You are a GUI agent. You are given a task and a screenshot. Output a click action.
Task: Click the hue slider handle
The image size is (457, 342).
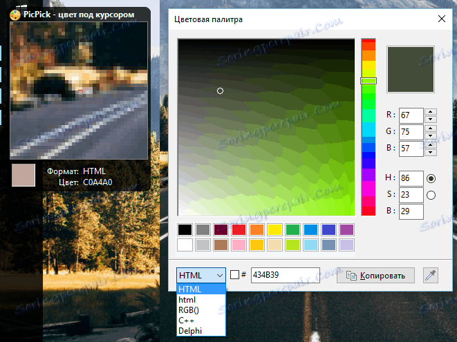click(x=369, y=81)
